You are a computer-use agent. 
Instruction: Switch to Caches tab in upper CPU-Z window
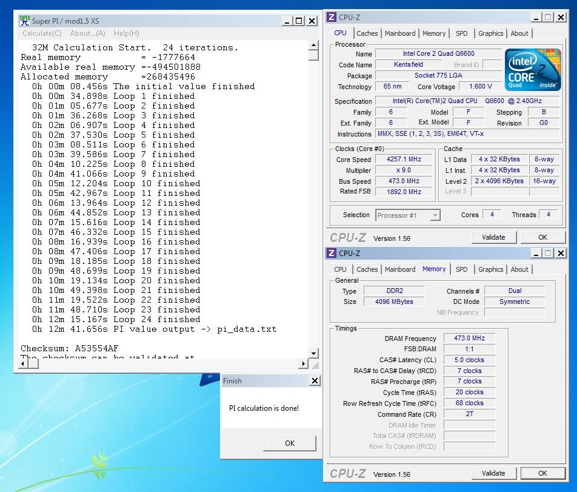click(x=367, y=33)
